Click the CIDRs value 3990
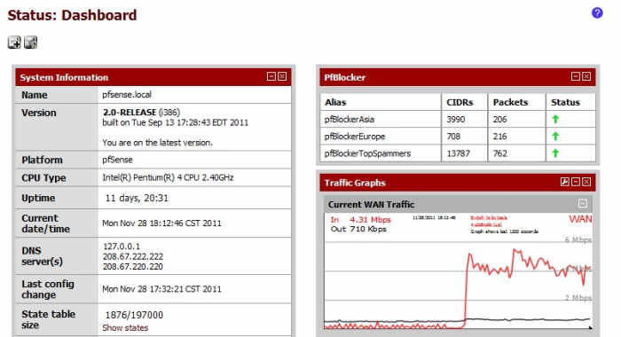 point(455,119)
